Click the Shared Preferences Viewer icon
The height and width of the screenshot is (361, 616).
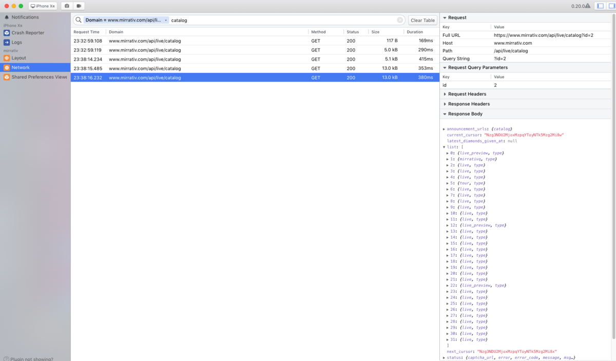point(7,77)
